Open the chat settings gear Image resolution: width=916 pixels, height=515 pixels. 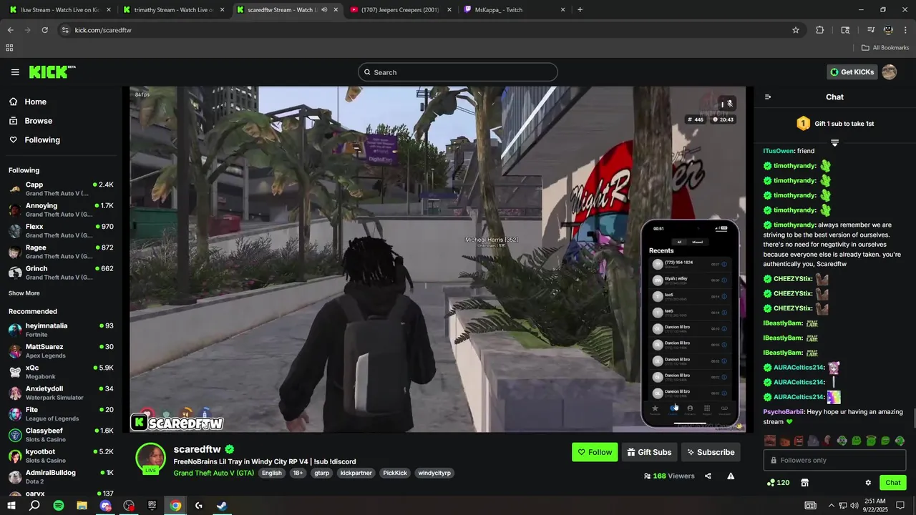(x=868, y=483)
